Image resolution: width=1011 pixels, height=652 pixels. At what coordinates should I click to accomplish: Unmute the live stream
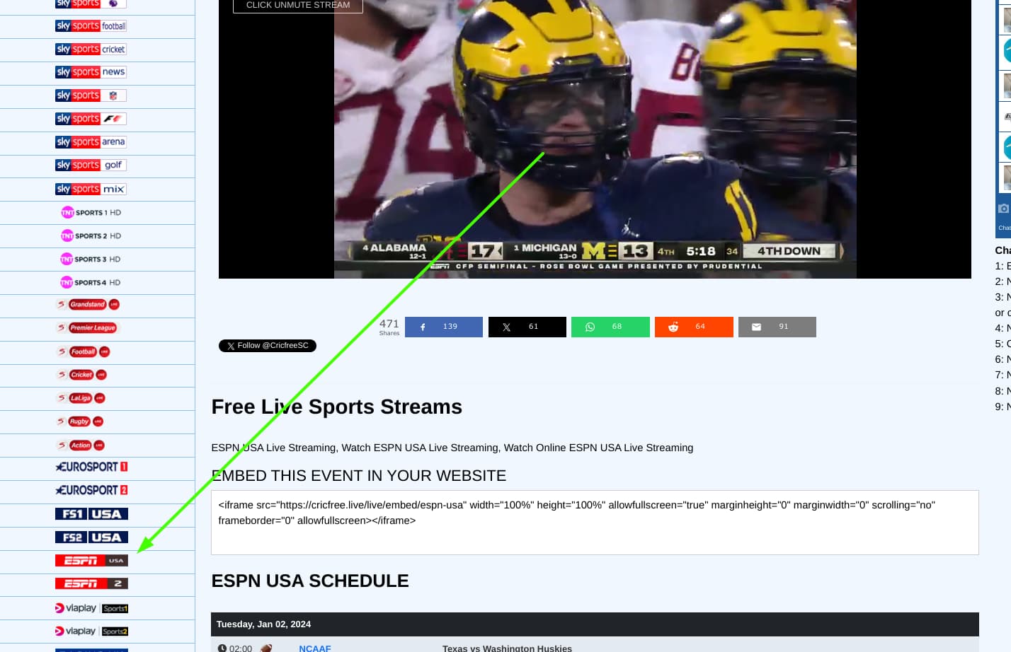(x=297, y=5)
